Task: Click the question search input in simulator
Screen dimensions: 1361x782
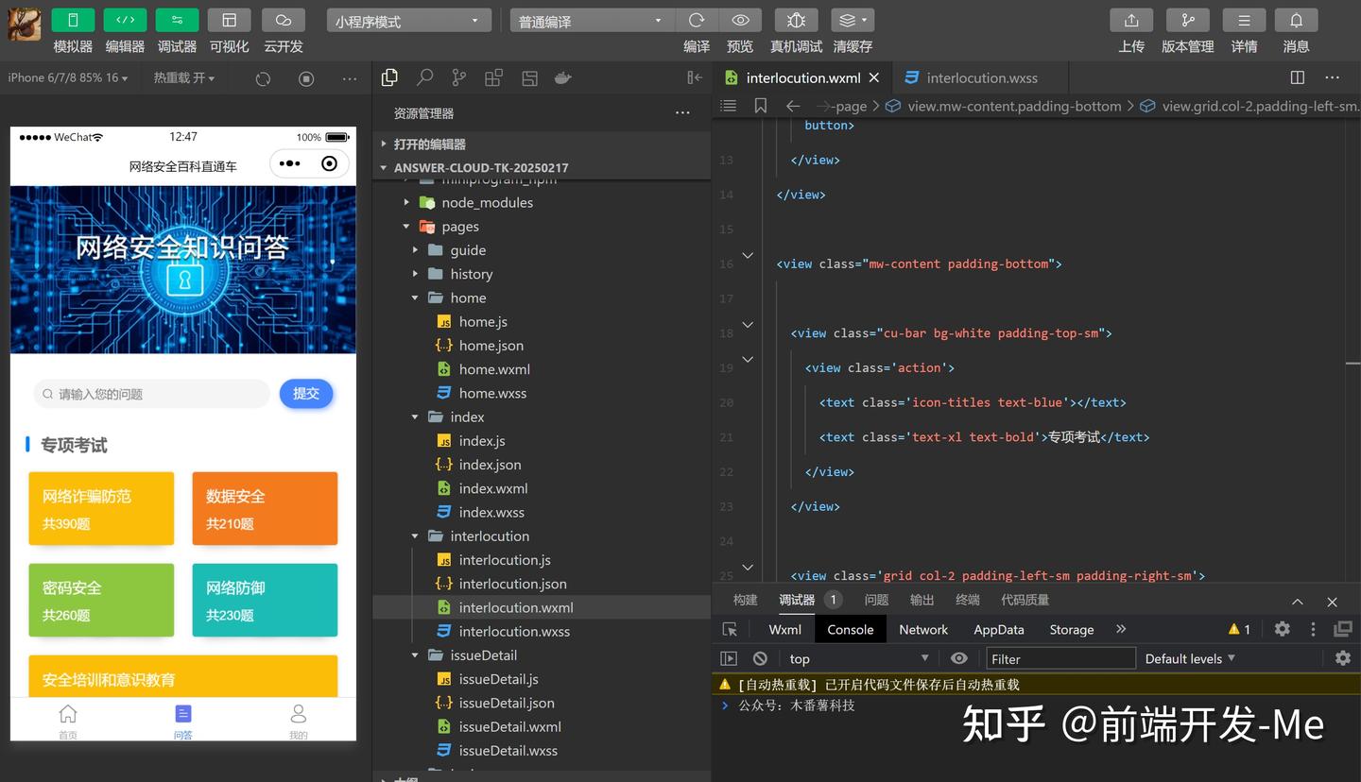Action: [151, 394]
